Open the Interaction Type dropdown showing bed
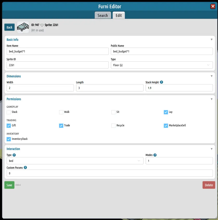 tap(75, 161)
